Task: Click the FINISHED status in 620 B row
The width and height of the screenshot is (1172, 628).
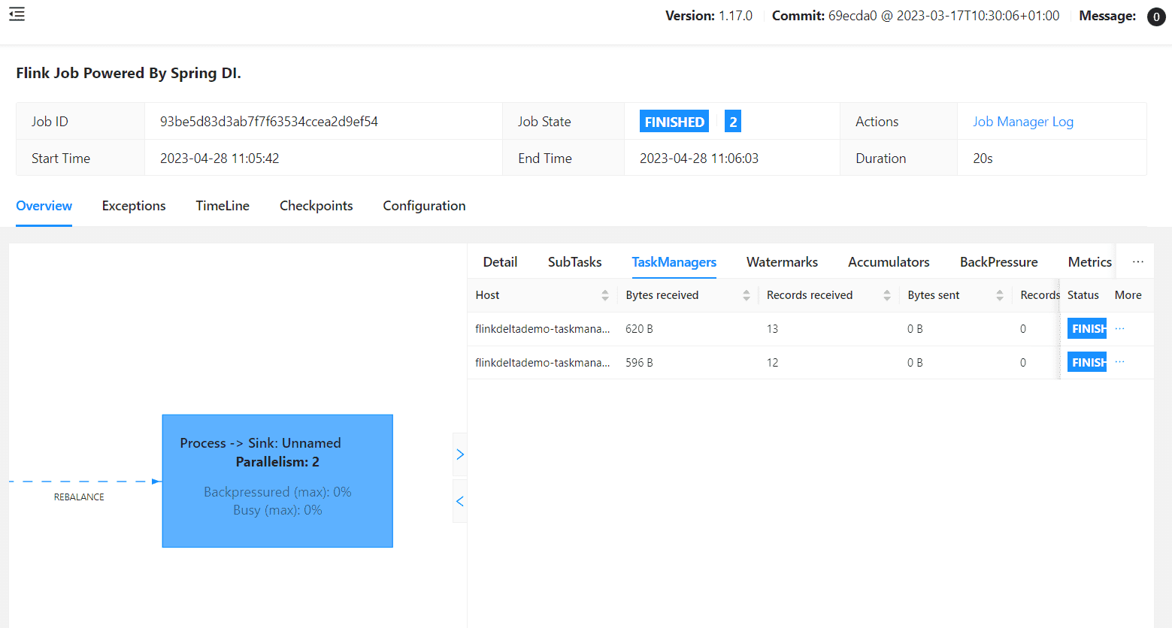Action: [x=1087, y=328]
